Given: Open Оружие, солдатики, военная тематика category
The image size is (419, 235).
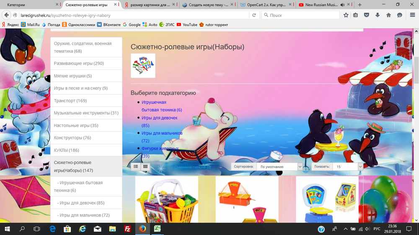Looking at the screenshot, I should 86,47.
